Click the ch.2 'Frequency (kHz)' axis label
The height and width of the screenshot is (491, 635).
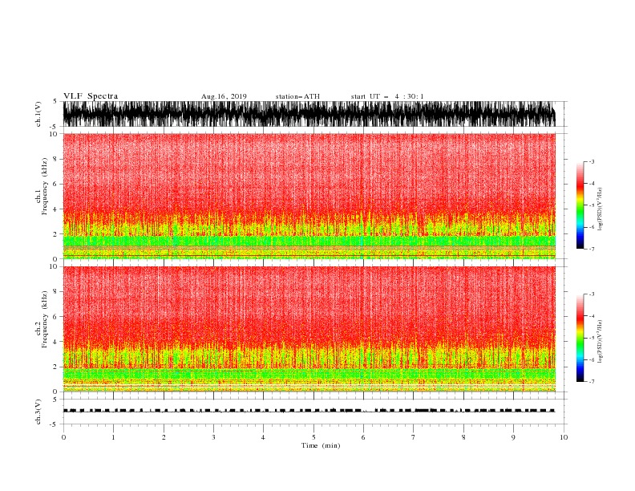(x=45, y=319)
